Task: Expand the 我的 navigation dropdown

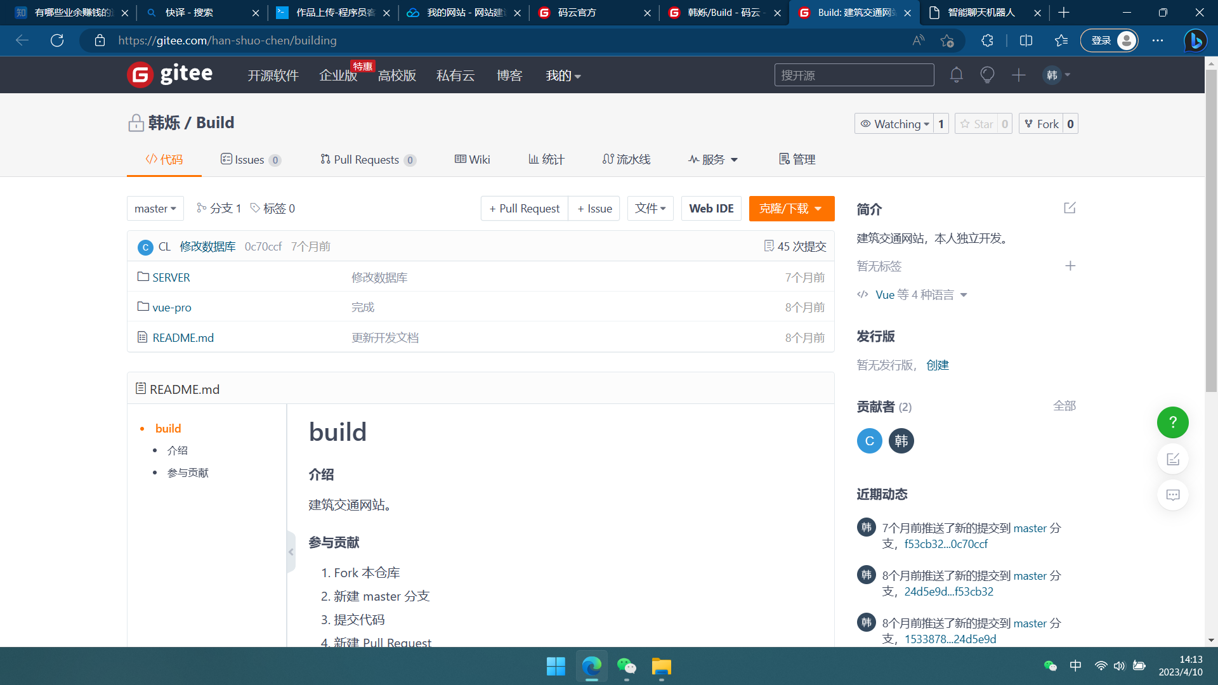Action: pyautogui.click(x=562, y=75)
